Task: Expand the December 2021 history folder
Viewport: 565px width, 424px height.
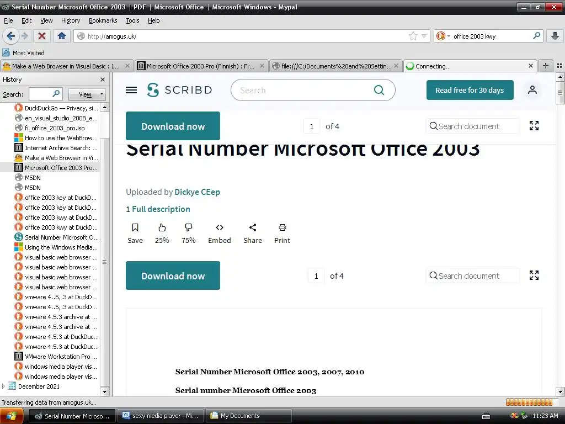Action: click(x=4, y=386)
